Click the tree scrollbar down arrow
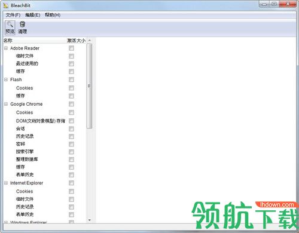299x233 pixels. 90,220
